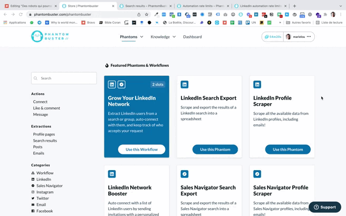The image size is (346, 216).
Task: Click the share icon in the address bar
Action: [x=139, y=14]
